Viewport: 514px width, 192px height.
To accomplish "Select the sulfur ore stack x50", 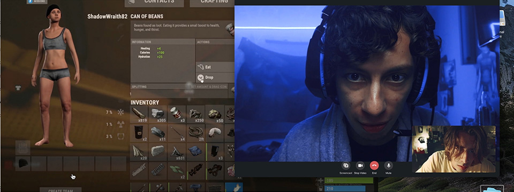I will [x=215, y=114].
